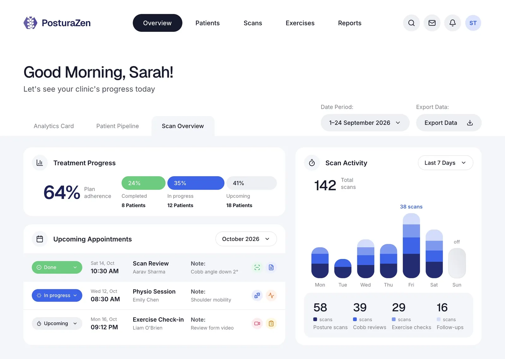
Task: Expand the Last 7 Days dropdown
Action: point(445,163)
